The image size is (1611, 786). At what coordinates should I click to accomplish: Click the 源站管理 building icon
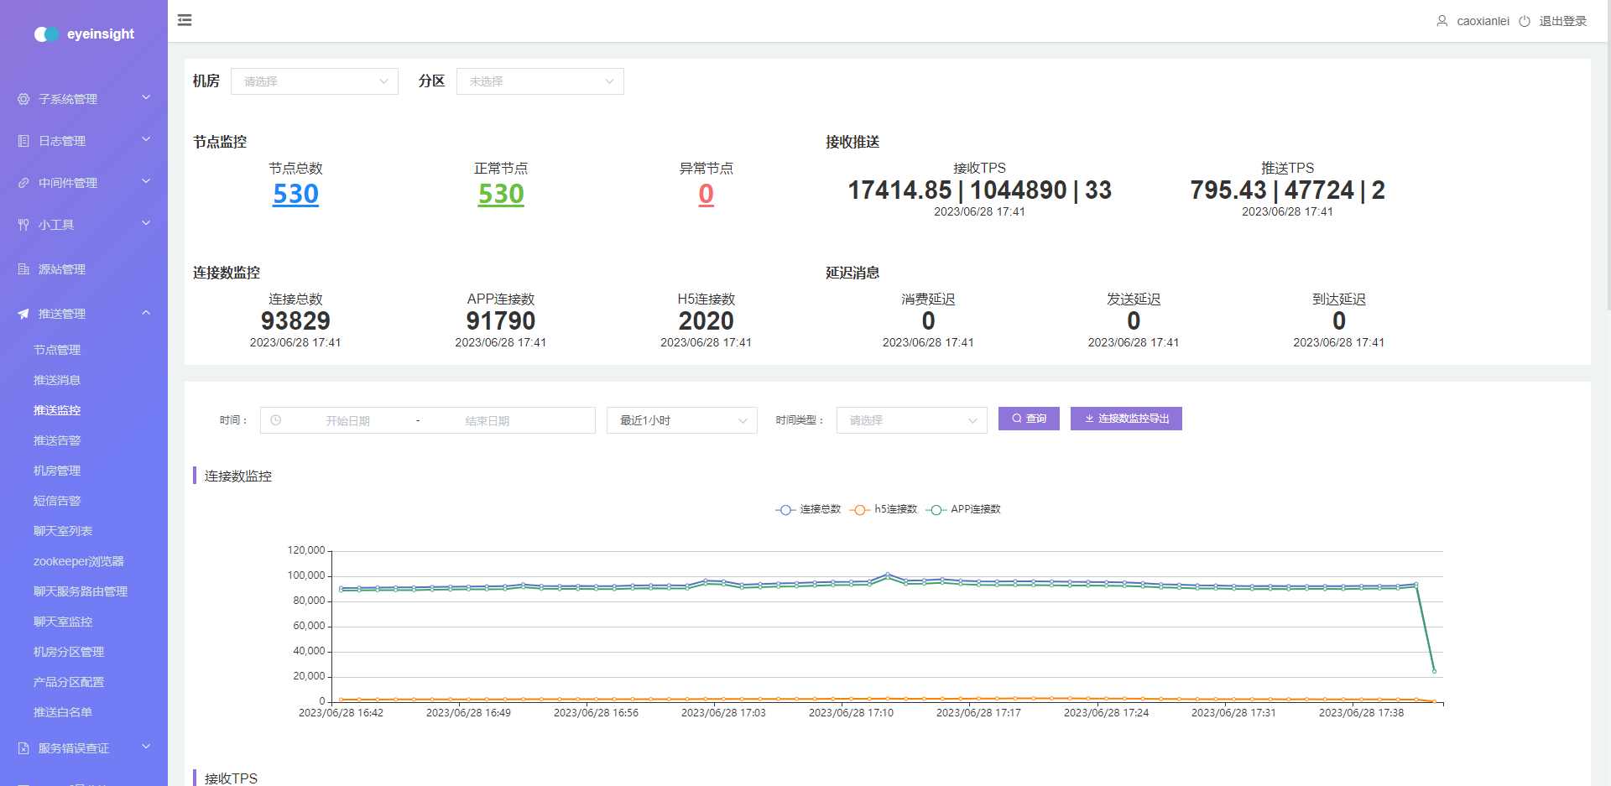(x=23, y=269)
